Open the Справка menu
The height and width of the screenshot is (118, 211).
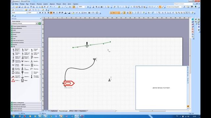tap(75, 4)
